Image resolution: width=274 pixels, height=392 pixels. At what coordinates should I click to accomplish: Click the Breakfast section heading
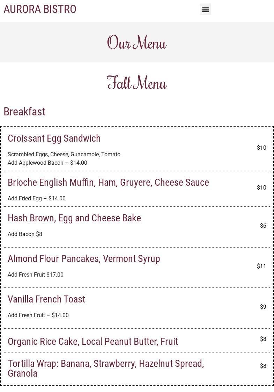[24, 112]
